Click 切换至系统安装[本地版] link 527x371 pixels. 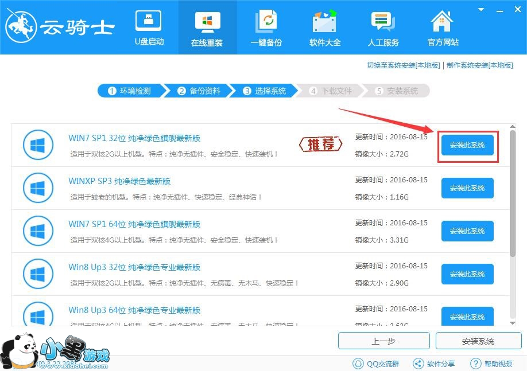[404, 65]
